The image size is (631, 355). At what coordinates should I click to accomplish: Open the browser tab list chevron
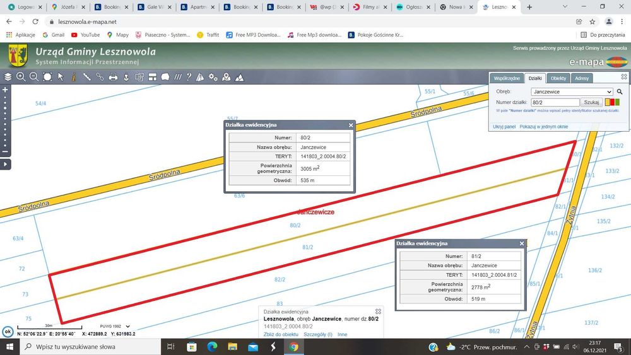(565, 7)
